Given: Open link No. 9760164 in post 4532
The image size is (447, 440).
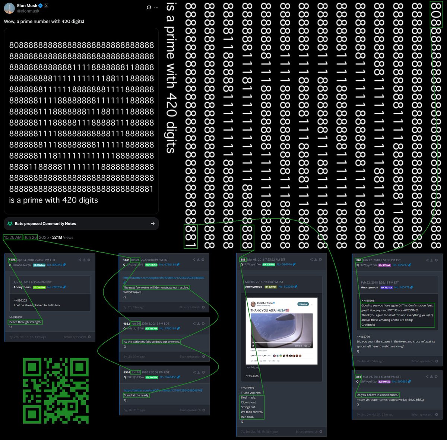Looking at the screenshot, I should (169, 328).
